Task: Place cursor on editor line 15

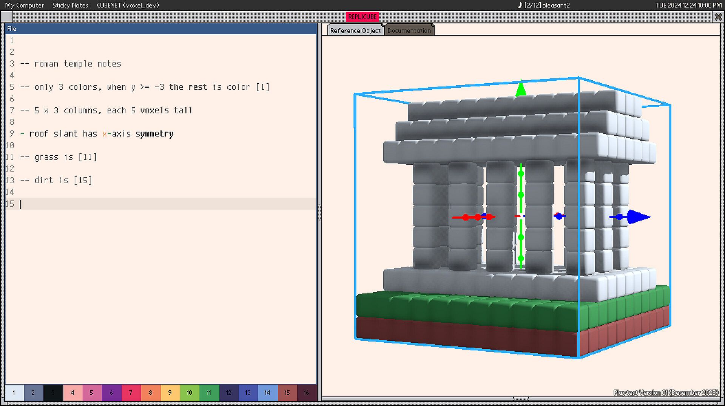Action: pyautogui.click(x=151, y=204)
